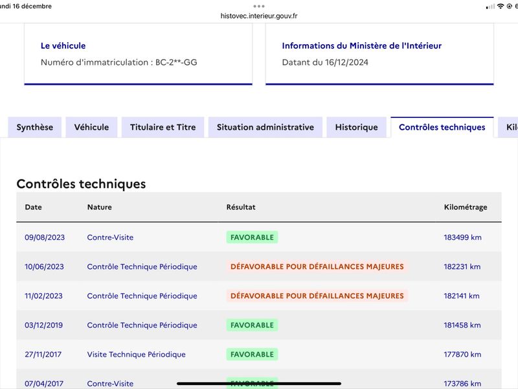This screenshot has width=518, height=389.
Task: Click the date 03/12/2019
Action: (43, 325)
